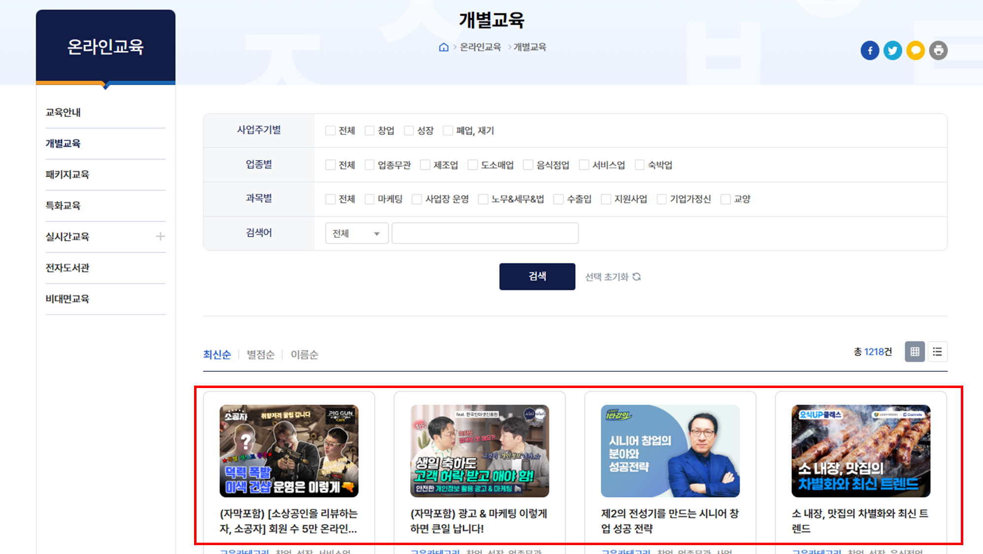Screen dimensions: 983x554
Task: Expand 실시간교육 submenu with plus icon
Action: click(160, 236)
